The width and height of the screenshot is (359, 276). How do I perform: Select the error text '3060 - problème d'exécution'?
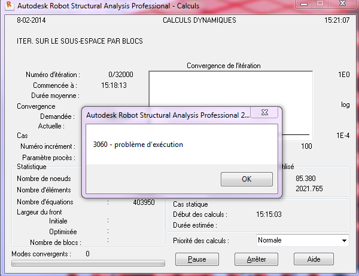pyautogui.click(x=138, y=145)
